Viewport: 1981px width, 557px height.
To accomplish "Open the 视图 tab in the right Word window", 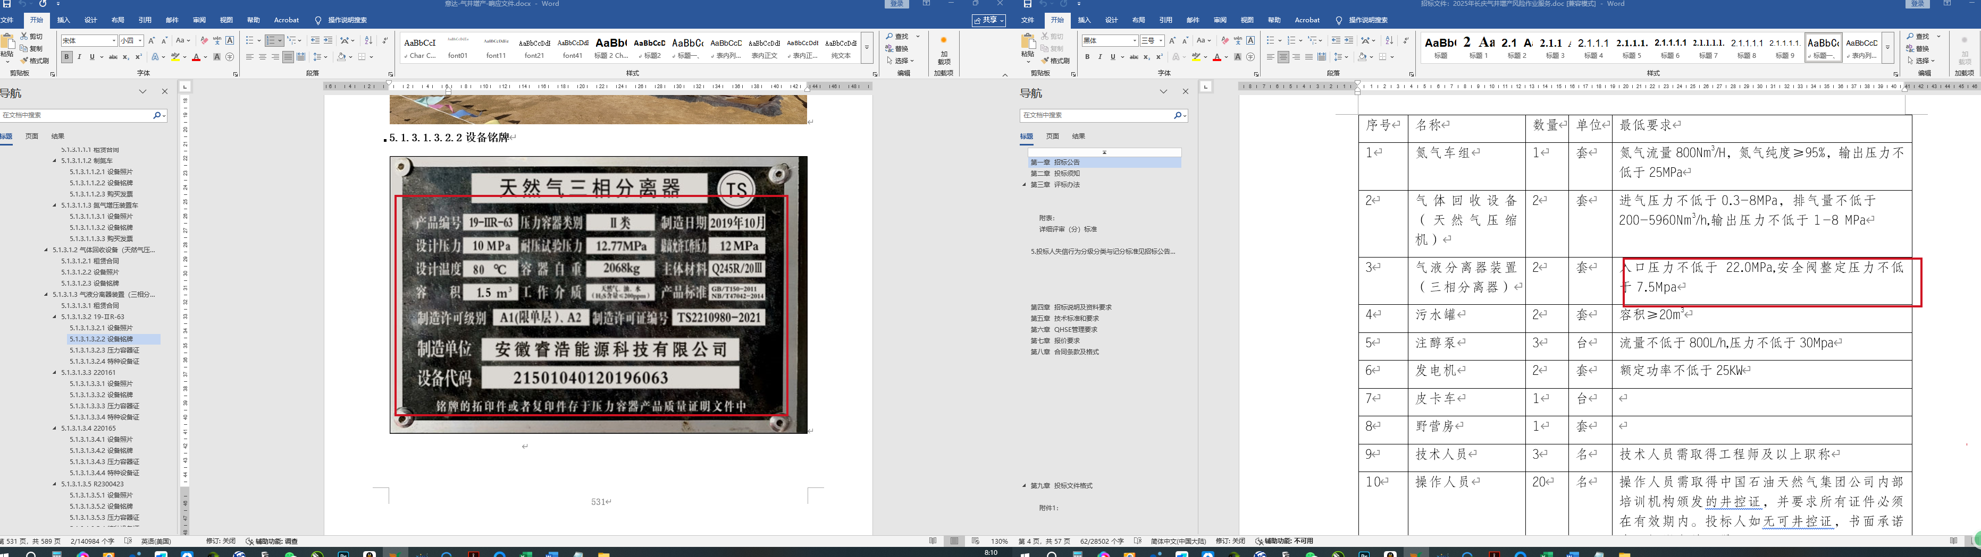I will tap(1247, 20).
